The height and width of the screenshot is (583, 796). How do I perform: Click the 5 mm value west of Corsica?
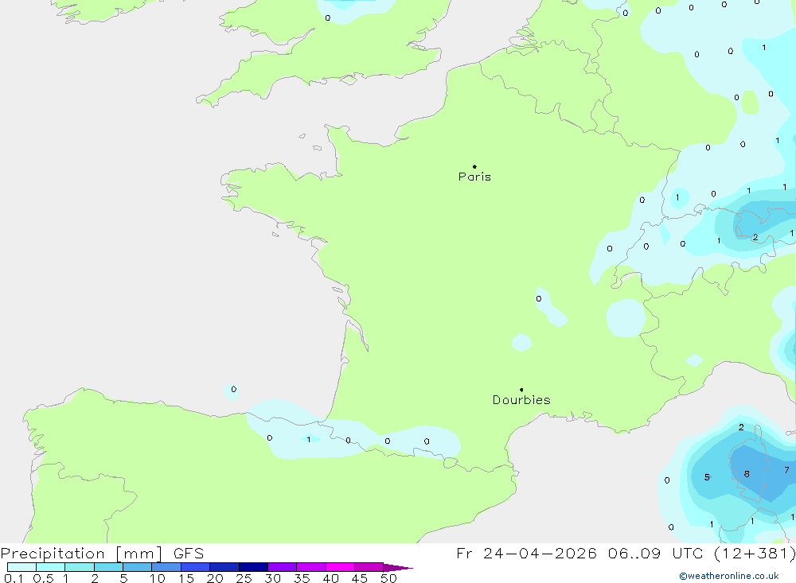[707, 477]
